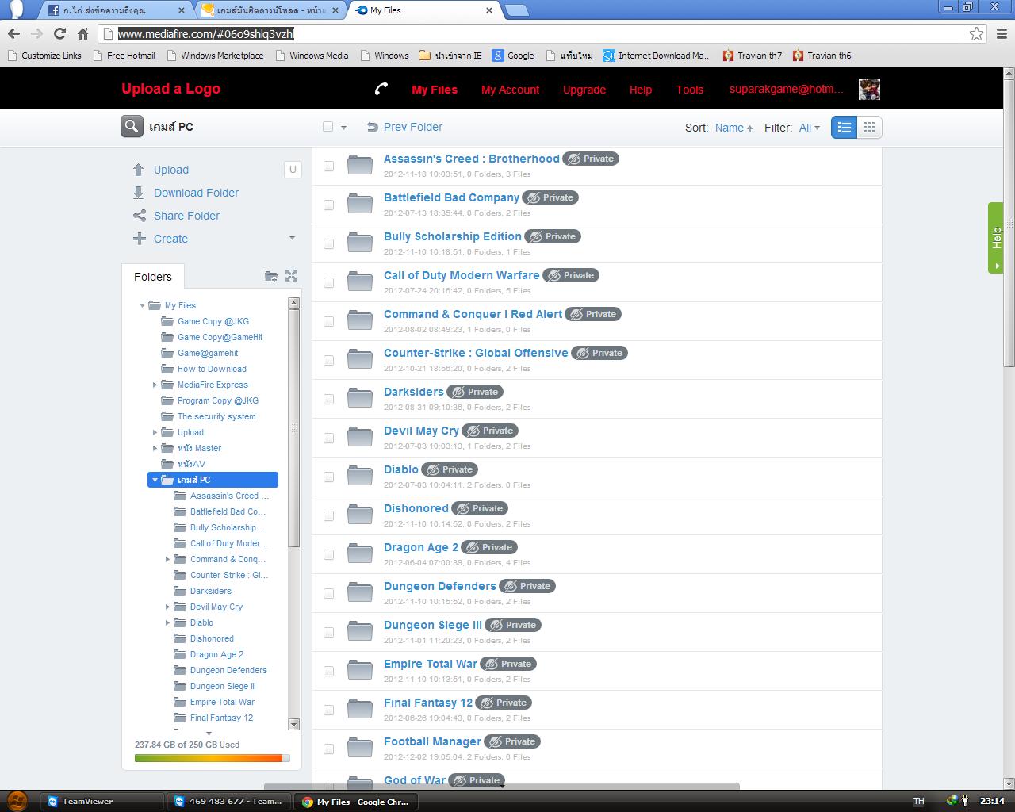Image resolution: width=1015 pixels, height=812 pixels.
Task: Expand the Create dropdown arrow
Action: pos(292,238)
